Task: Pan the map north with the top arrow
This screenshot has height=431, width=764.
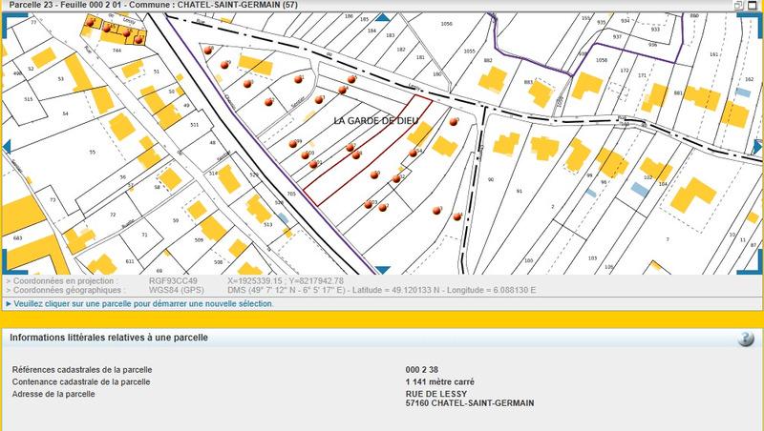Action: click(383, 17)
